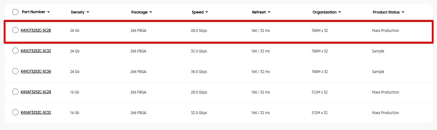The image size is (437, 130).
Task: Select the K4VCF325ZC-SC36 row radio button
Action: coord(15,71)
